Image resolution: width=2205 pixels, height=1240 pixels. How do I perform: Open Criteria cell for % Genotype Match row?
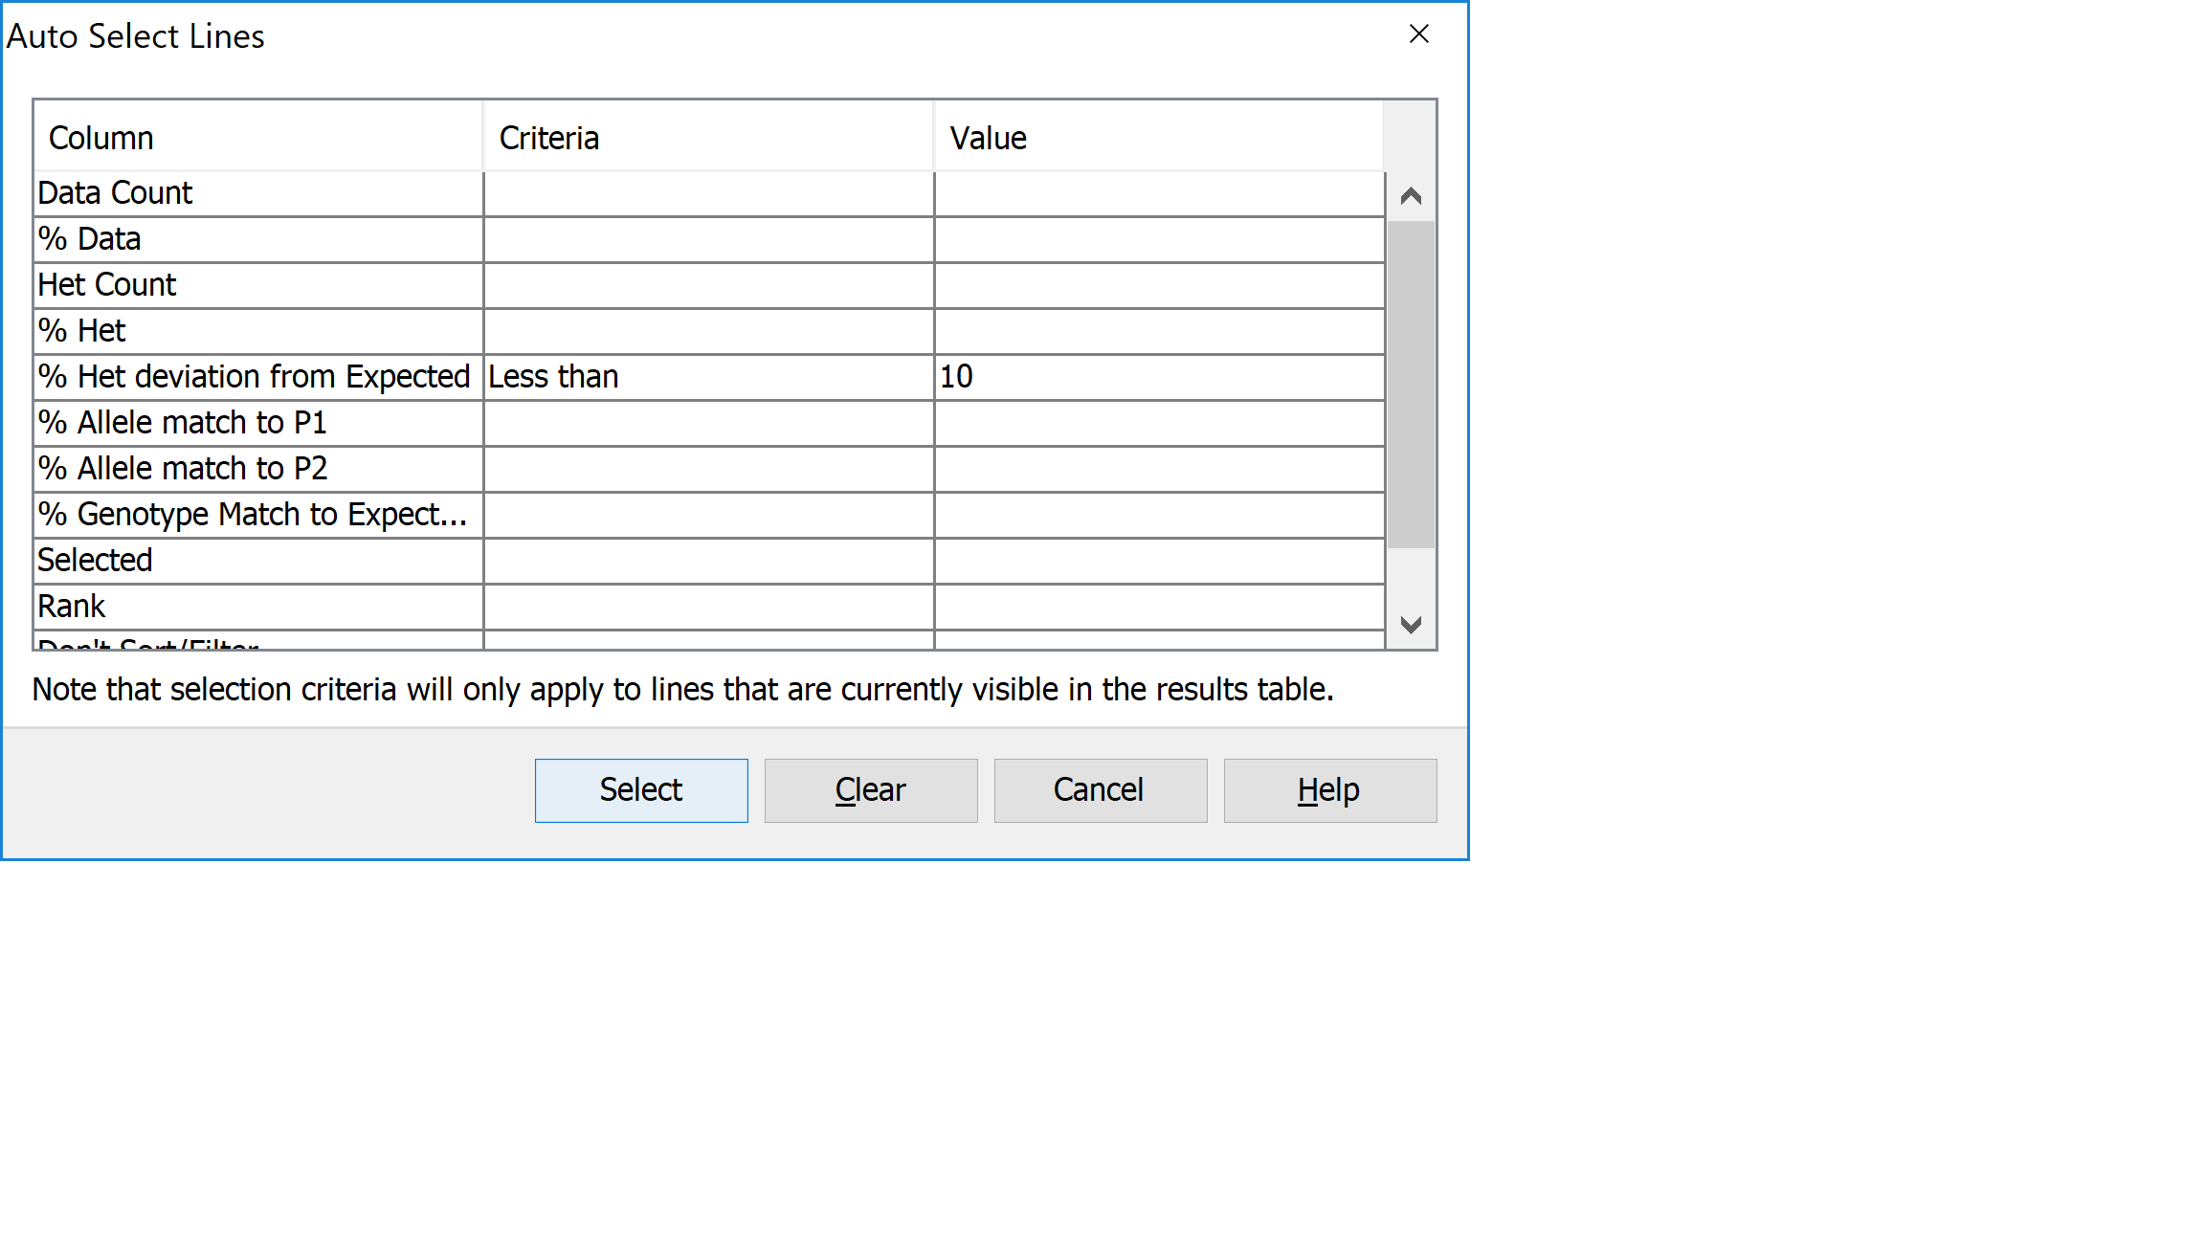709,516
